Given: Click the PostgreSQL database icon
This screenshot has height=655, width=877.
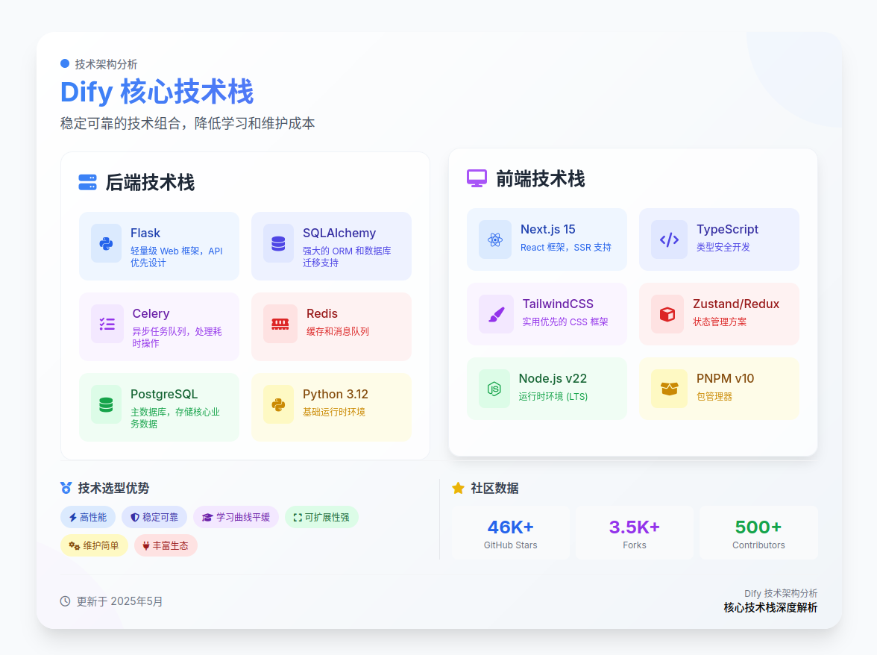Looking at the screenshot, I should [x=106, y=404].
